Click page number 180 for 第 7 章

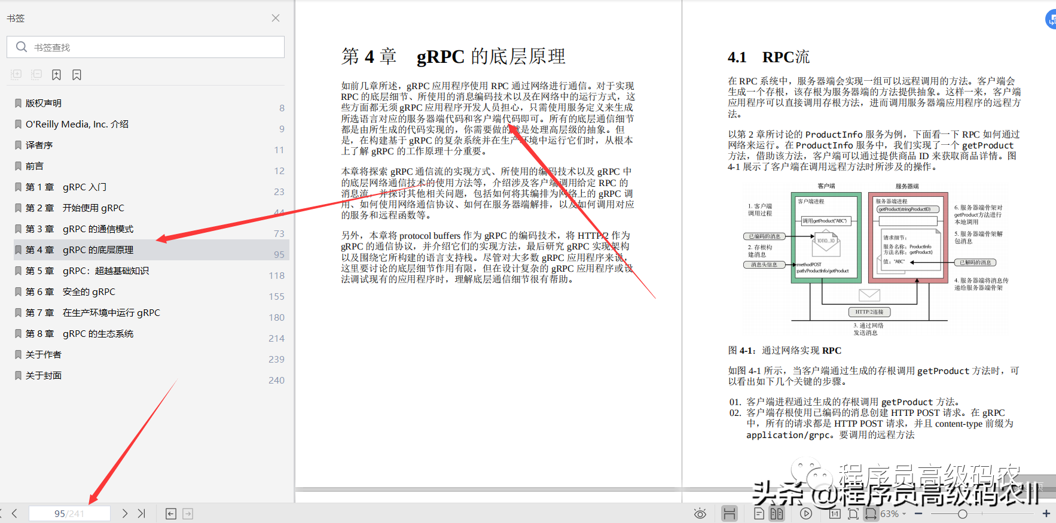point(277,318)
